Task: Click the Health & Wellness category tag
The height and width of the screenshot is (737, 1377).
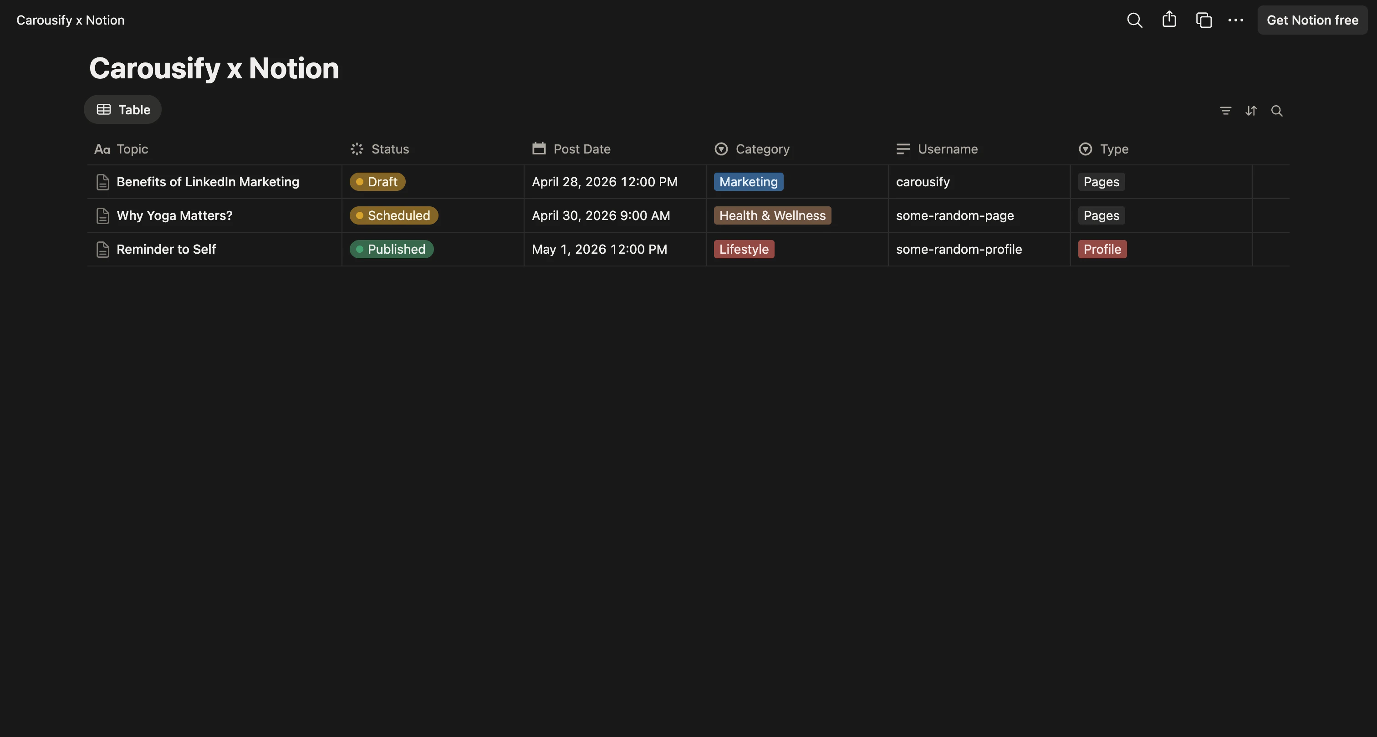Action: [x=772, y=215]
